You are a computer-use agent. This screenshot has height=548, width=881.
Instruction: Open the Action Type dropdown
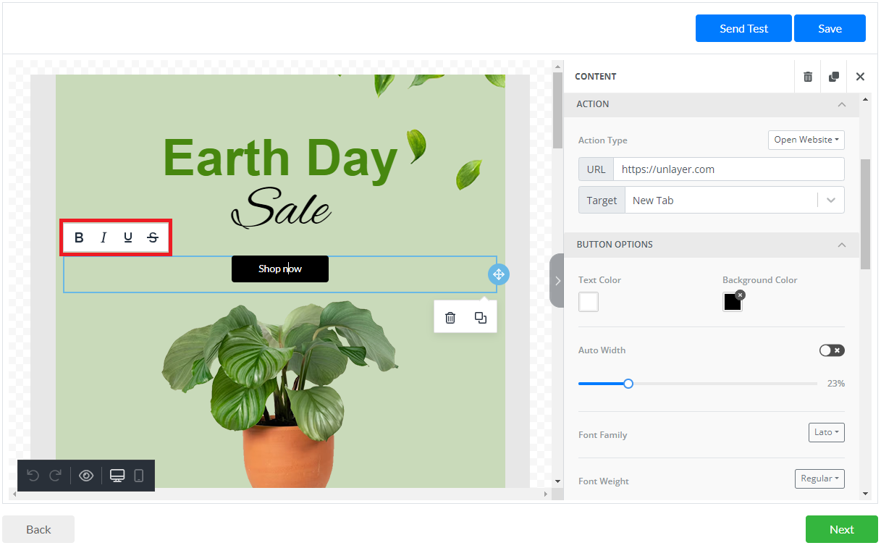point(806,140)
